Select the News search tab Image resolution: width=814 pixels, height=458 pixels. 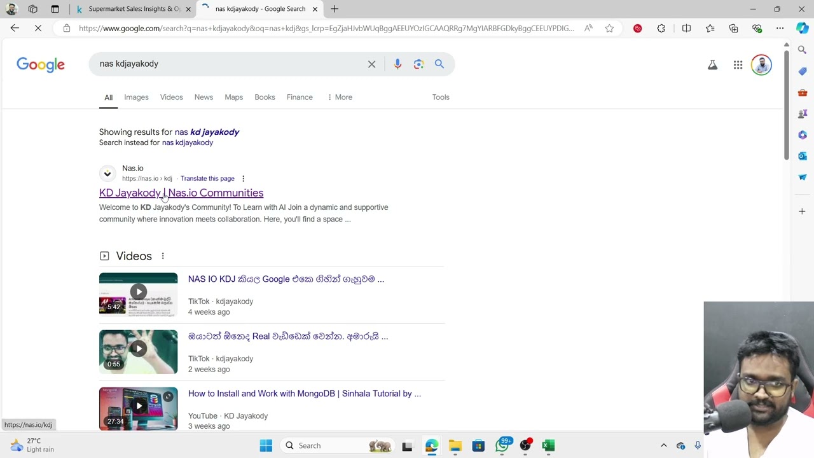pyautogui.click(x=203, y=97)
